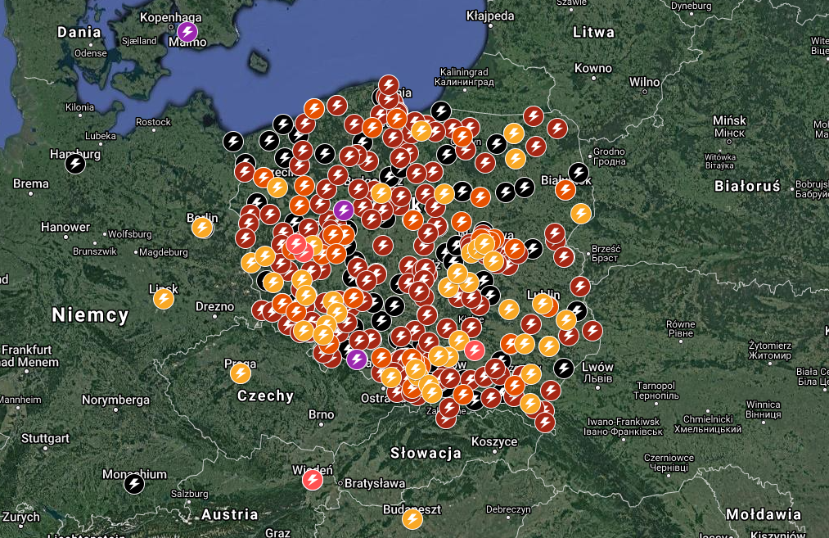Viewport: 829px width, 538px height.
Task: Select the Austria country label
Action: 230,514
